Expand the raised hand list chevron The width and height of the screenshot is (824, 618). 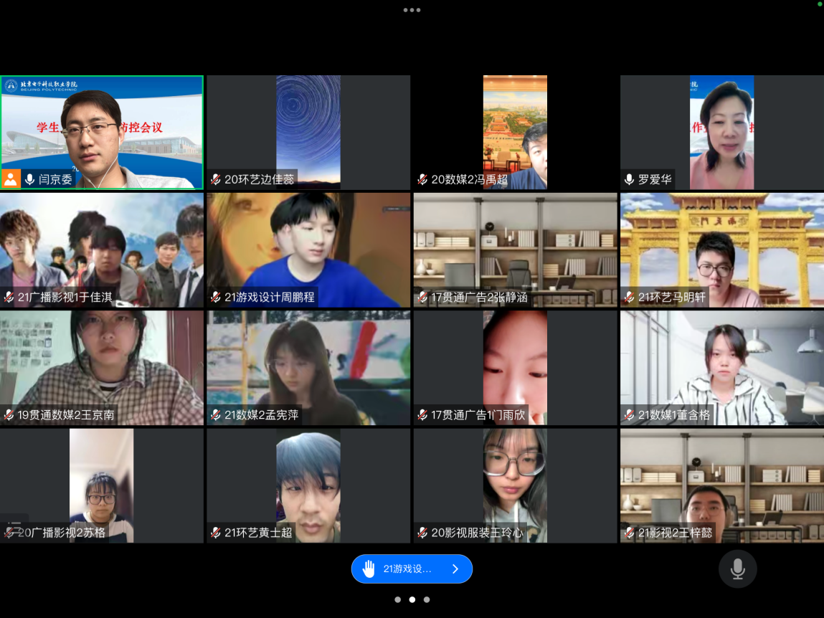[x=455, y=569]
